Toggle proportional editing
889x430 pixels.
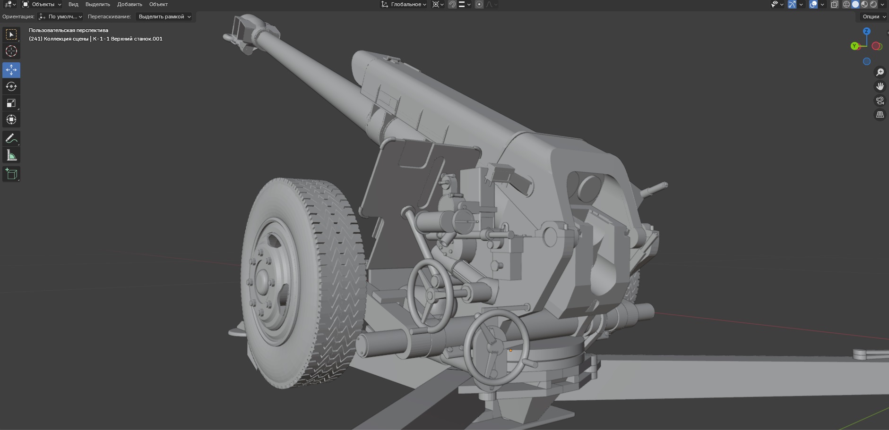(x=479, y=4)
